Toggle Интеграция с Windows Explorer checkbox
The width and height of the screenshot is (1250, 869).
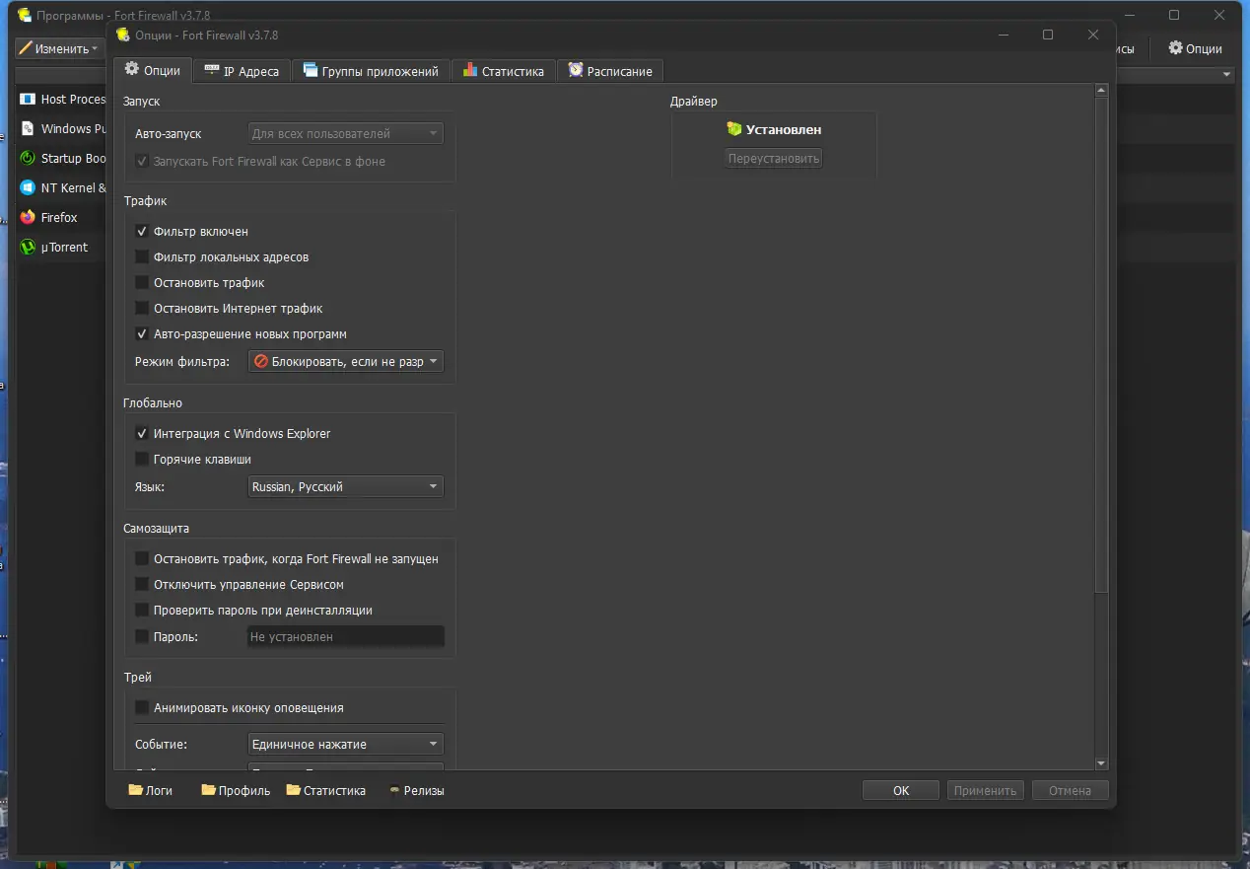click(x=142, y=433)
